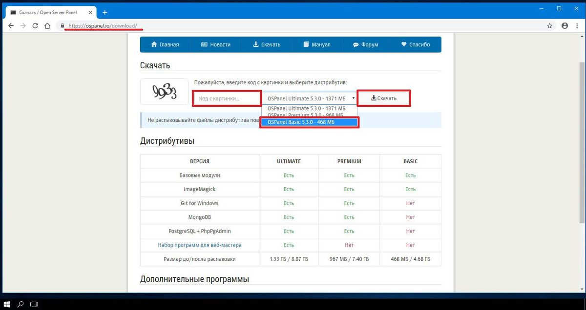
Task: Close the Open Server Panel tab
Action: pos(90,12)
